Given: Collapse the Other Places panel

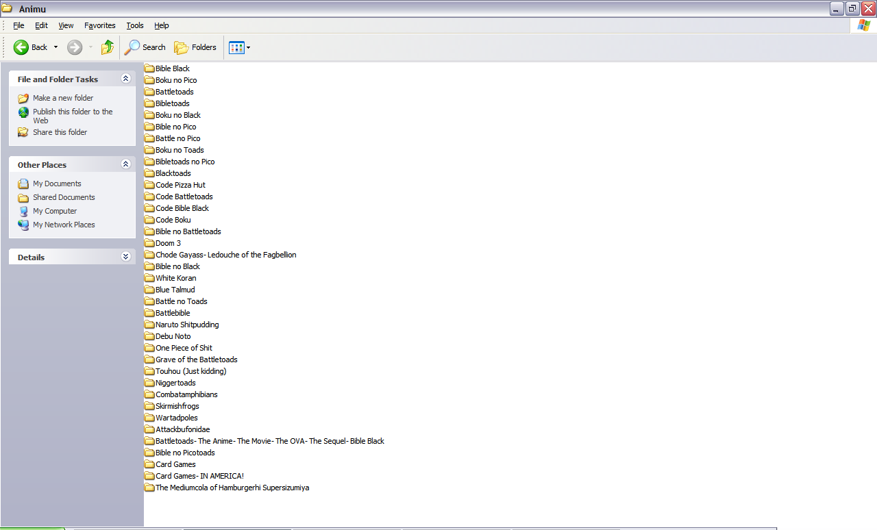Looking at the screenshot, I should click(125, 164).
